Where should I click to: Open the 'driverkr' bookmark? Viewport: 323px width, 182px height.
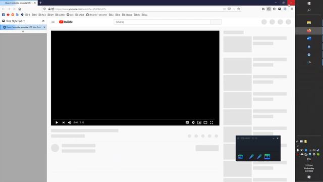pyautogui.click(x=96, y=15)
